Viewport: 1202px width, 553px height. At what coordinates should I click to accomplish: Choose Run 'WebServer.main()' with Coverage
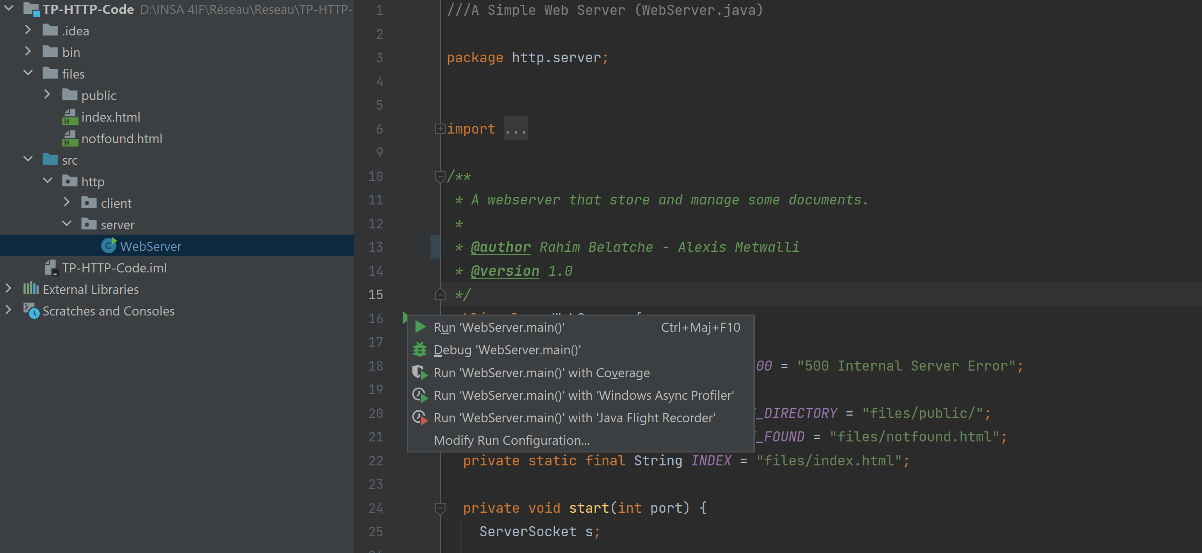(541, 373)
